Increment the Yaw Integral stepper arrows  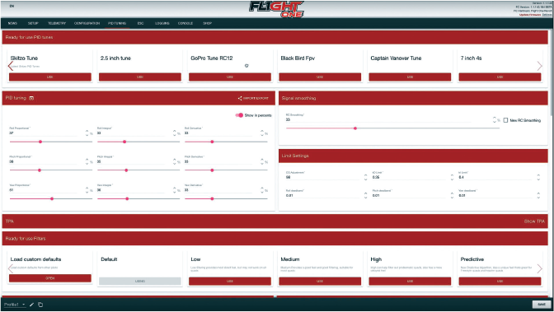point(174,189)
